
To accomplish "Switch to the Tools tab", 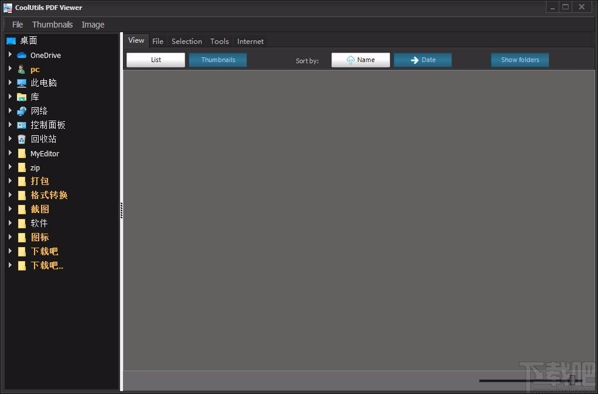I will tap(219, 41).
